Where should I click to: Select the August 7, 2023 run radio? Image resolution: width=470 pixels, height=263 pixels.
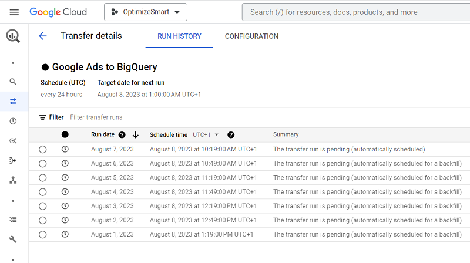42,149
